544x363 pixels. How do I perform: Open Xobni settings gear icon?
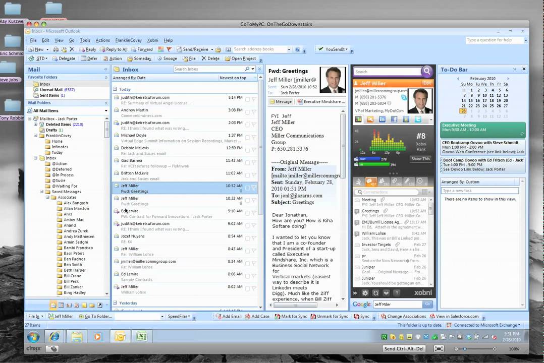click(365, 293)
